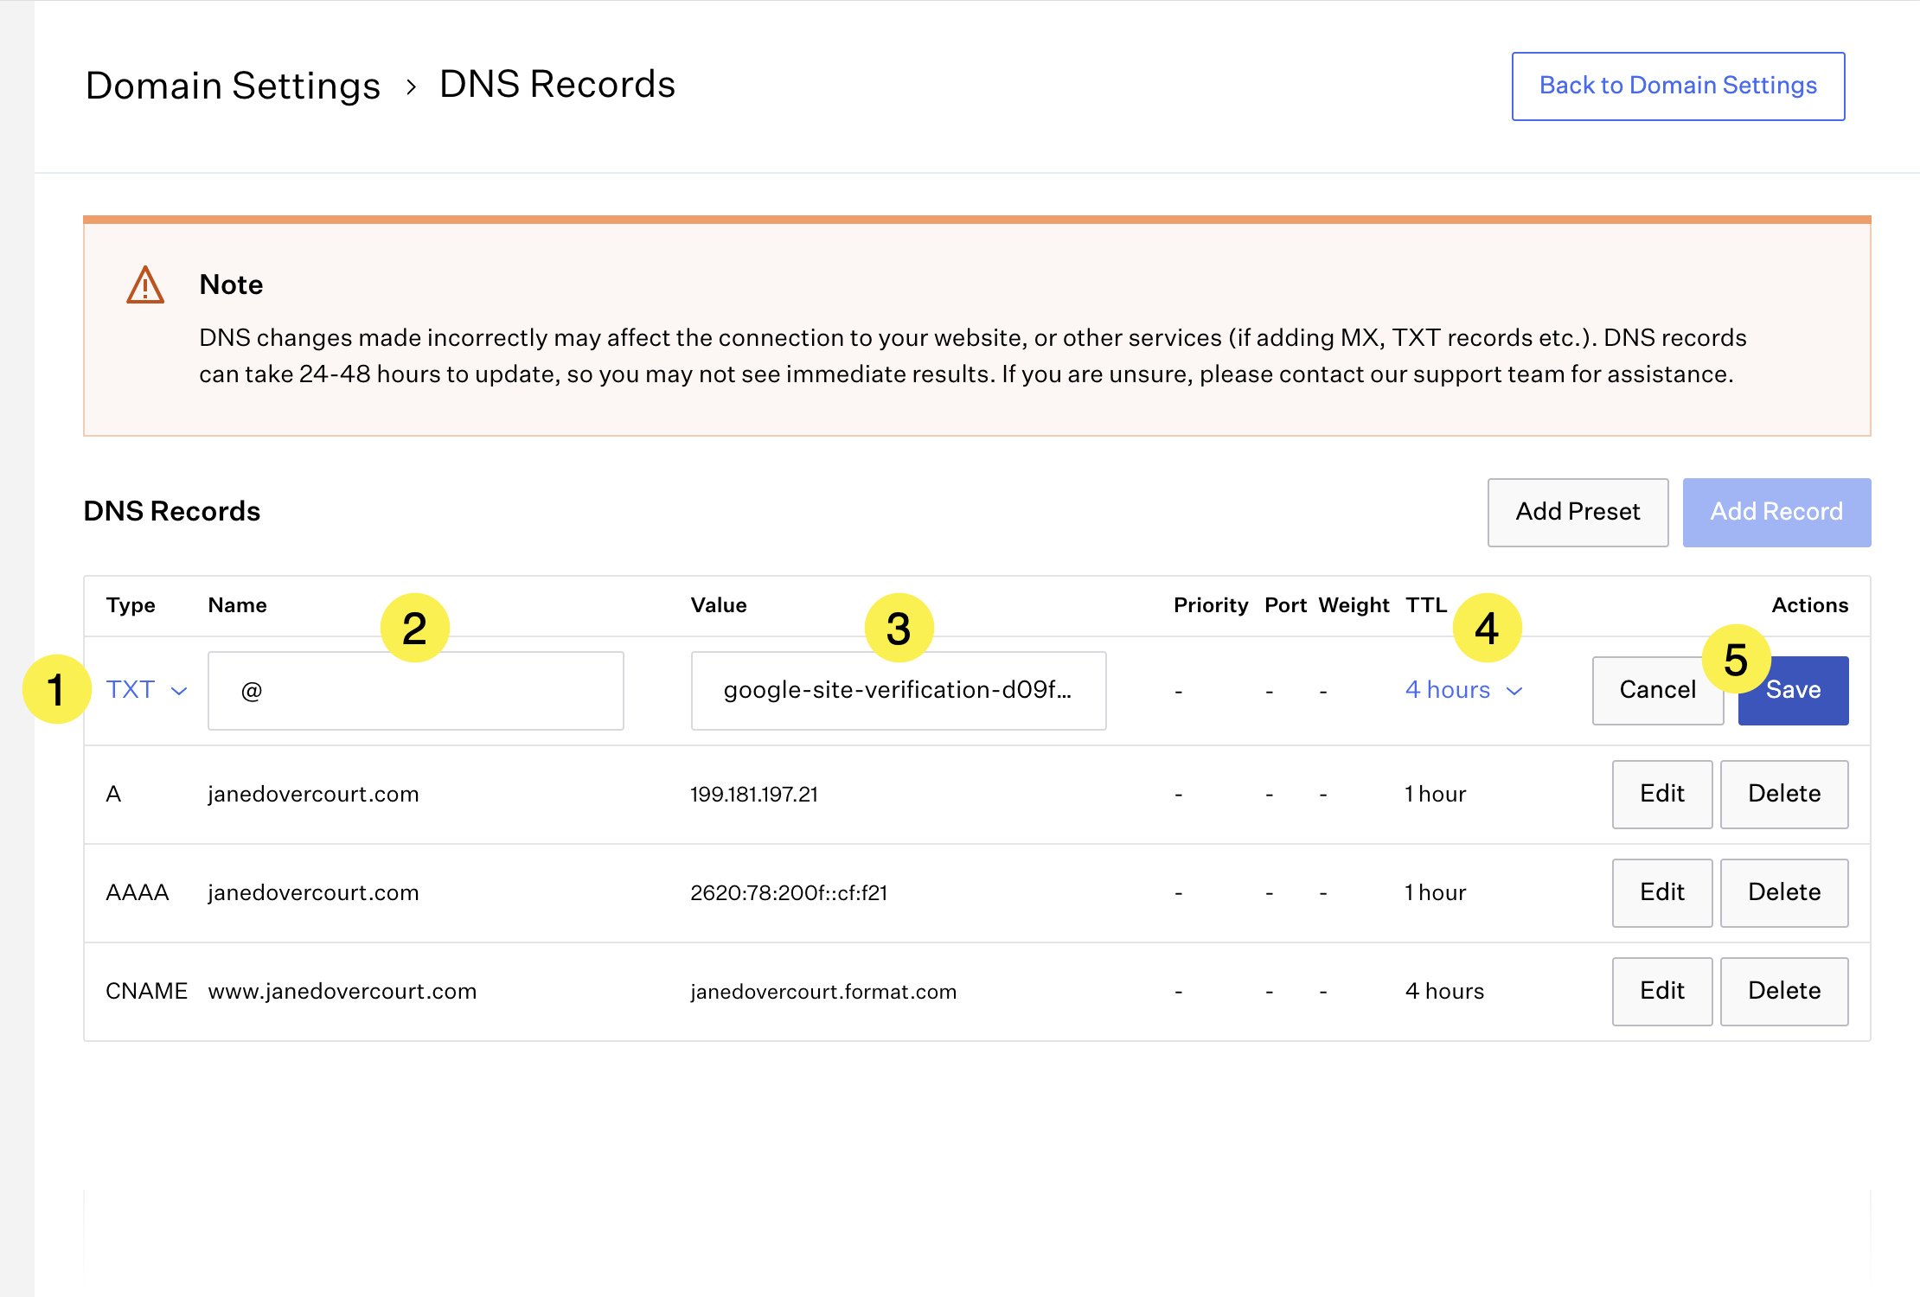Viewport: 1920px width, 1297px height.
Task: Click the Priority column header
Action: [1211, 605]
